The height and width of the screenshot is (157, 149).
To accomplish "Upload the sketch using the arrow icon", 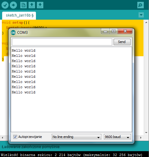I will click(x=13, y=5).
